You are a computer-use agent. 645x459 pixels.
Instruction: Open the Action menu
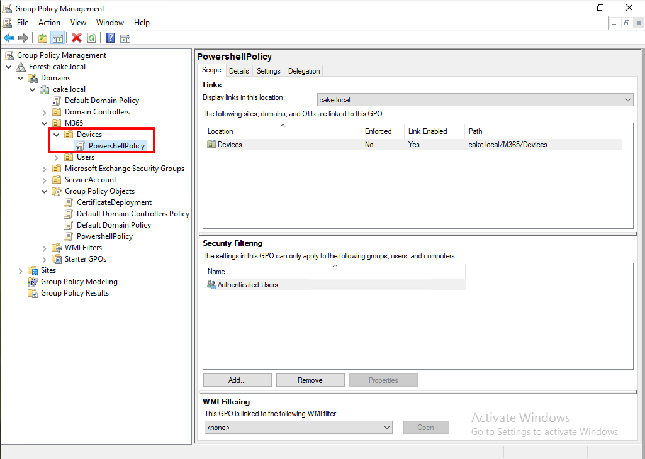click(49, 23)
